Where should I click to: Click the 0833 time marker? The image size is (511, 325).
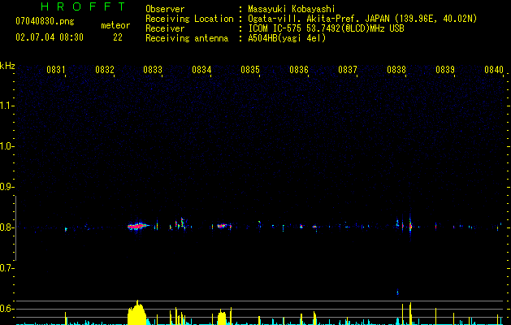[x=153, y=70]
